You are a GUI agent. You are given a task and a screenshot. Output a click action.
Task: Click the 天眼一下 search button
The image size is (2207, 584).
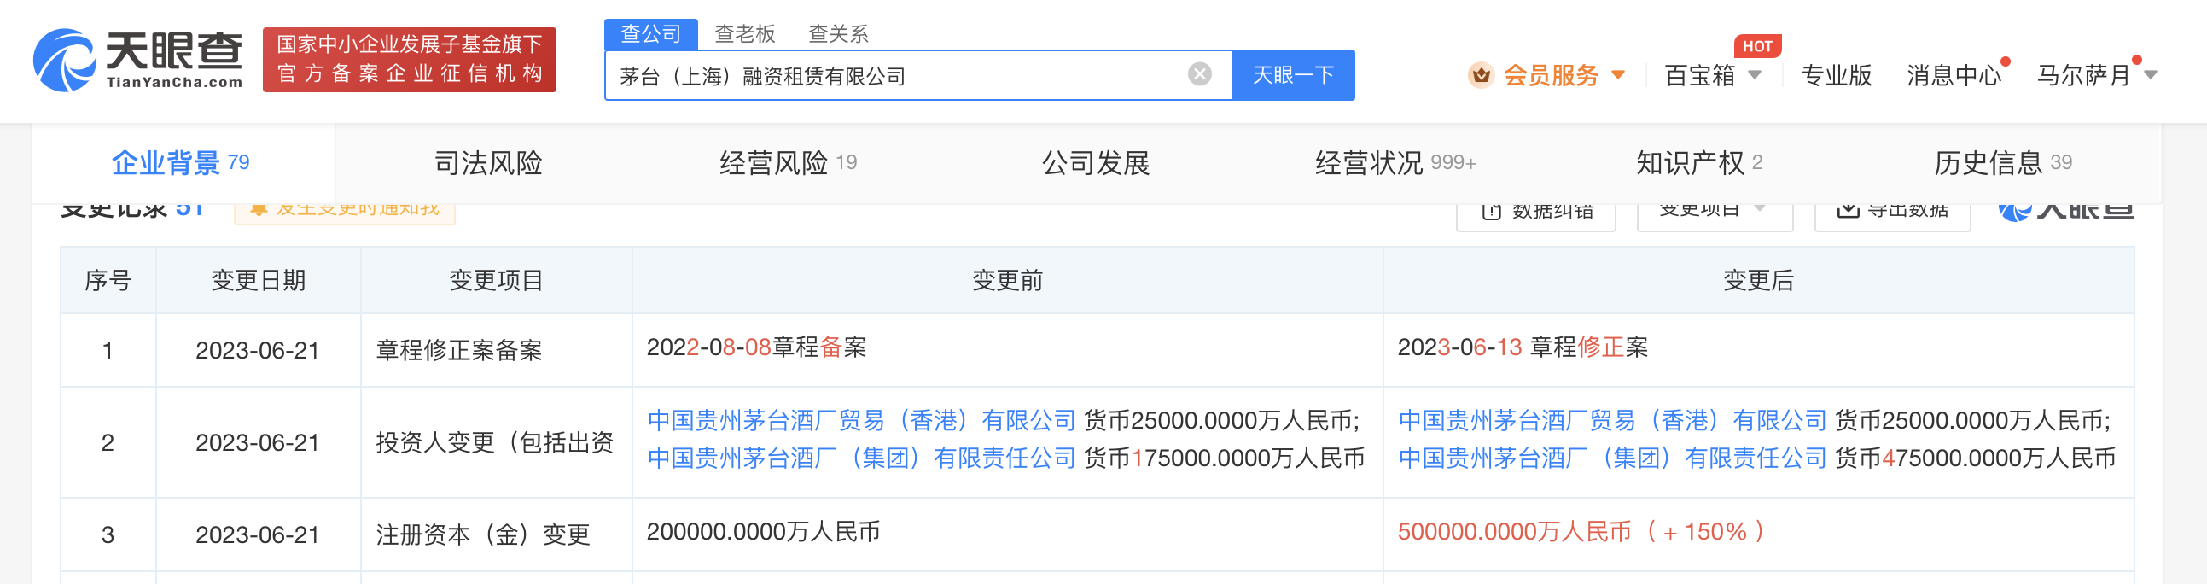click(x=1293, y=75)
